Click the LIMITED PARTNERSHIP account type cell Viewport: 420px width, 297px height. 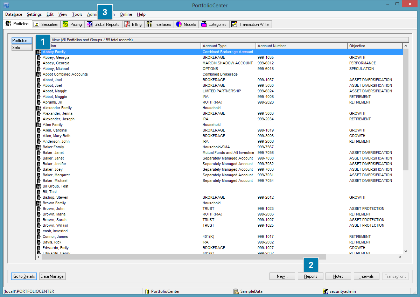pyautogui.click(x=222, y=91)
